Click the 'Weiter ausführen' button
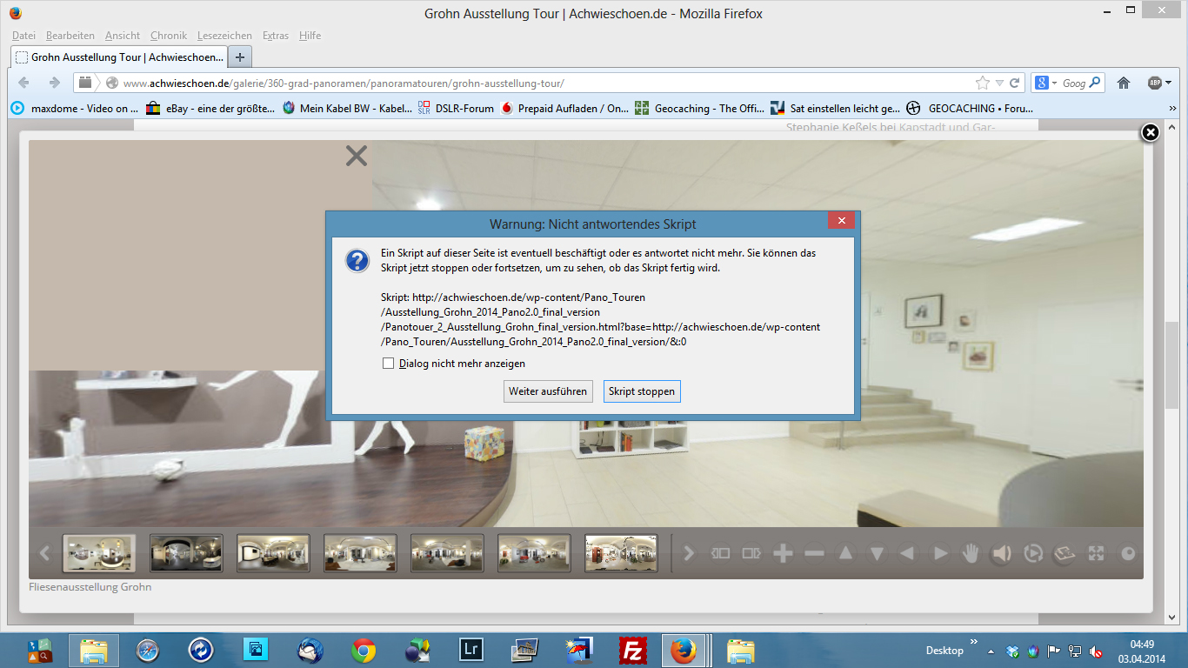 coord(548,391)
